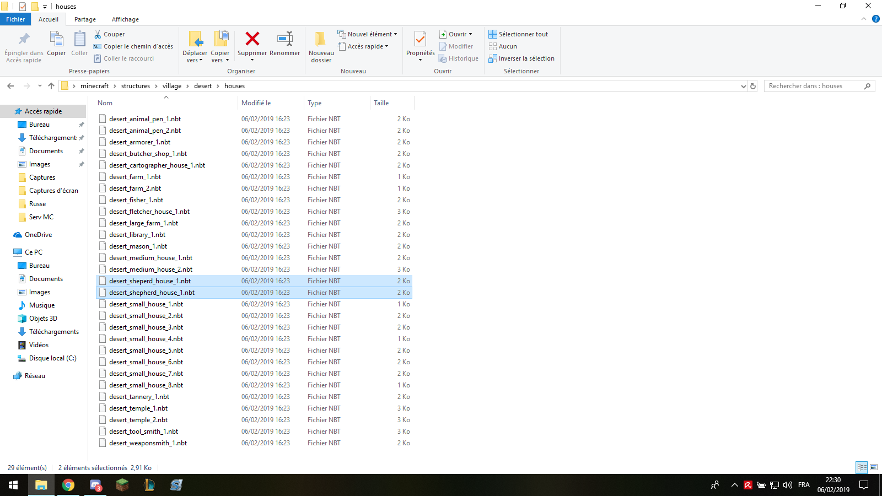Open Google Chrome from the taskbar
The image size is (882, 496).
pyautogui.click(x=68, y=485)
